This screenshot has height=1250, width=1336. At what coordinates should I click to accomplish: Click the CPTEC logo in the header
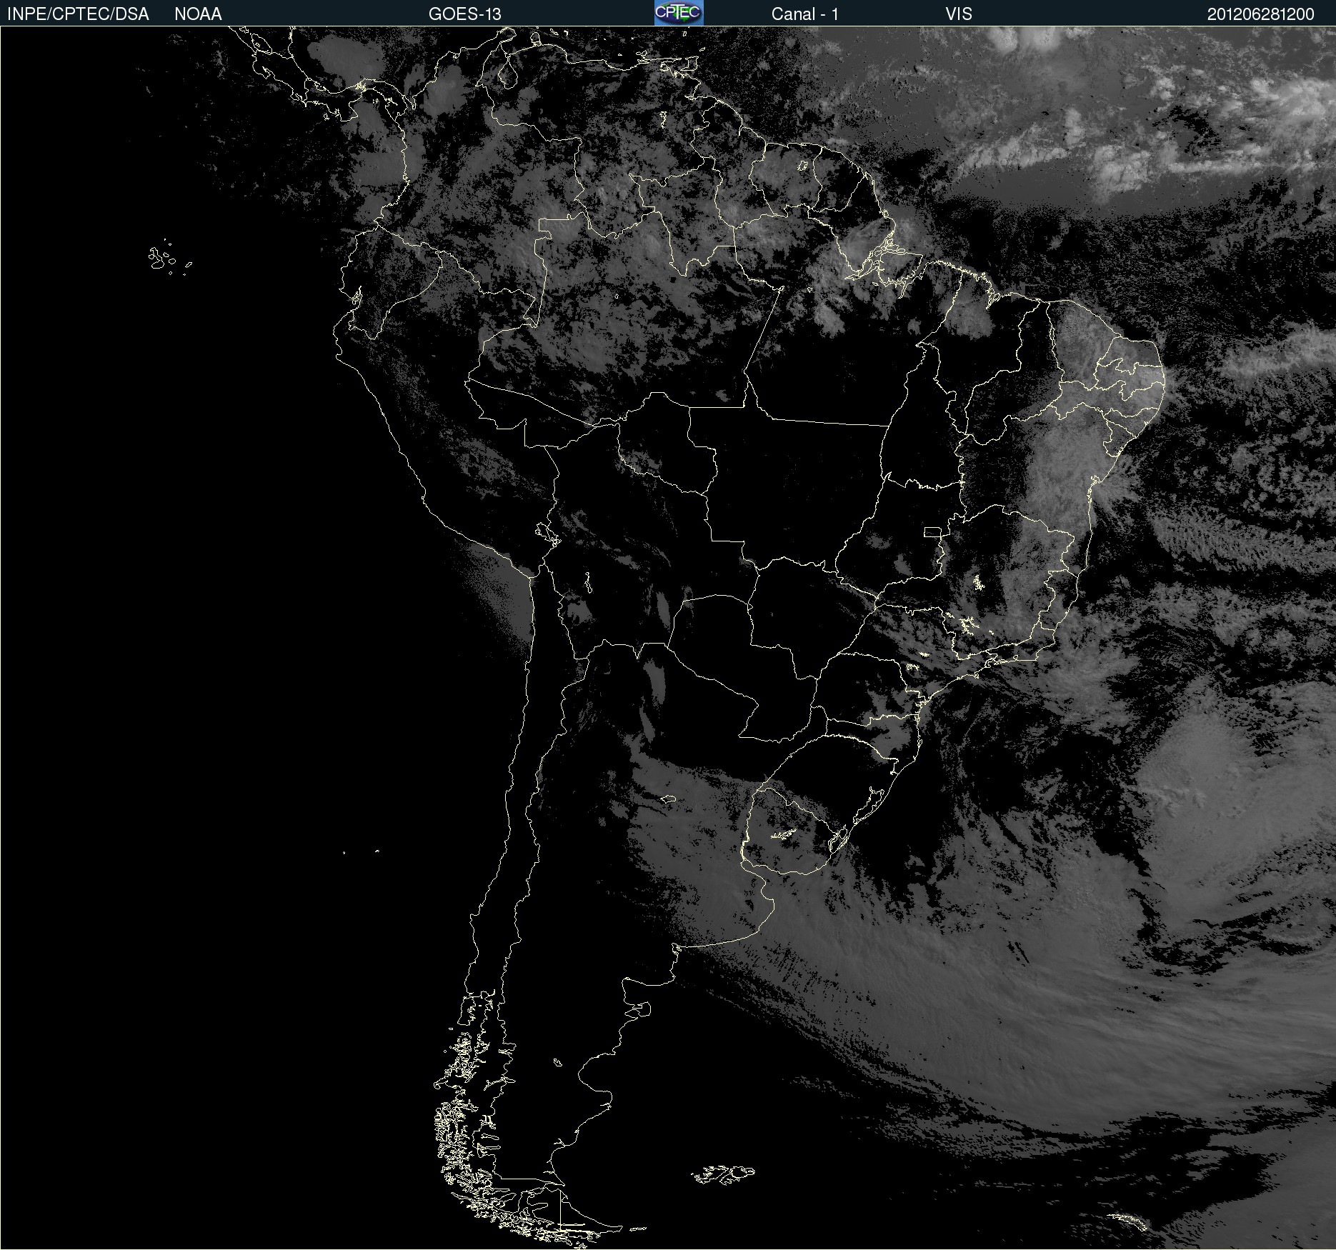coord(679,13)
